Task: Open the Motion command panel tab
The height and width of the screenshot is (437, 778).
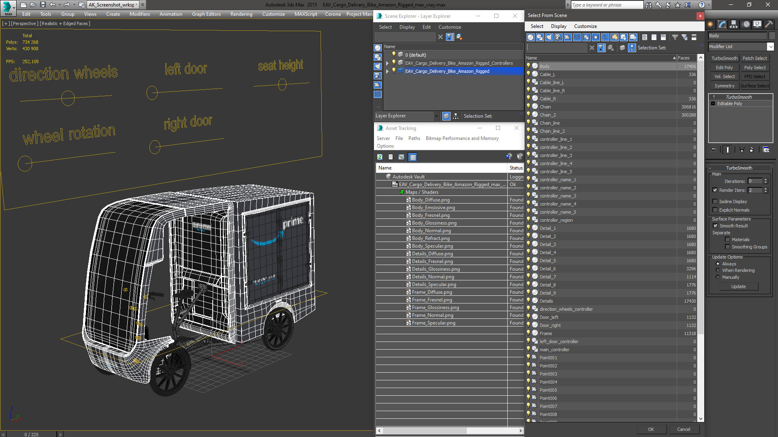Action: click(x=746, y=24)
